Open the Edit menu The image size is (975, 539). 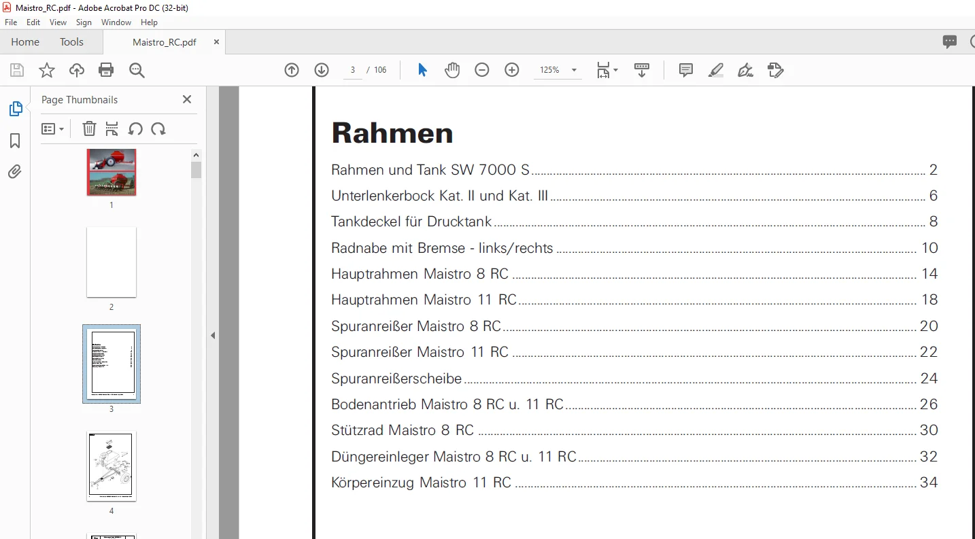[33, 22]
